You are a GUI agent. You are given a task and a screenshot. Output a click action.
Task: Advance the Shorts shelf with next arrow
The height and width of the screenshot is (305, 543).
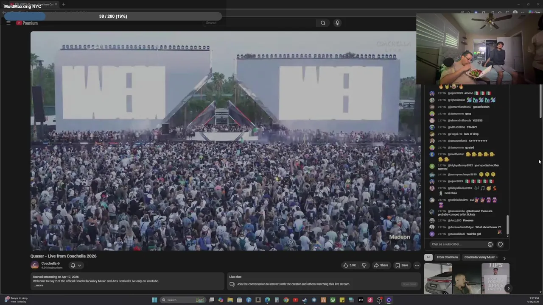click(508, 288)
